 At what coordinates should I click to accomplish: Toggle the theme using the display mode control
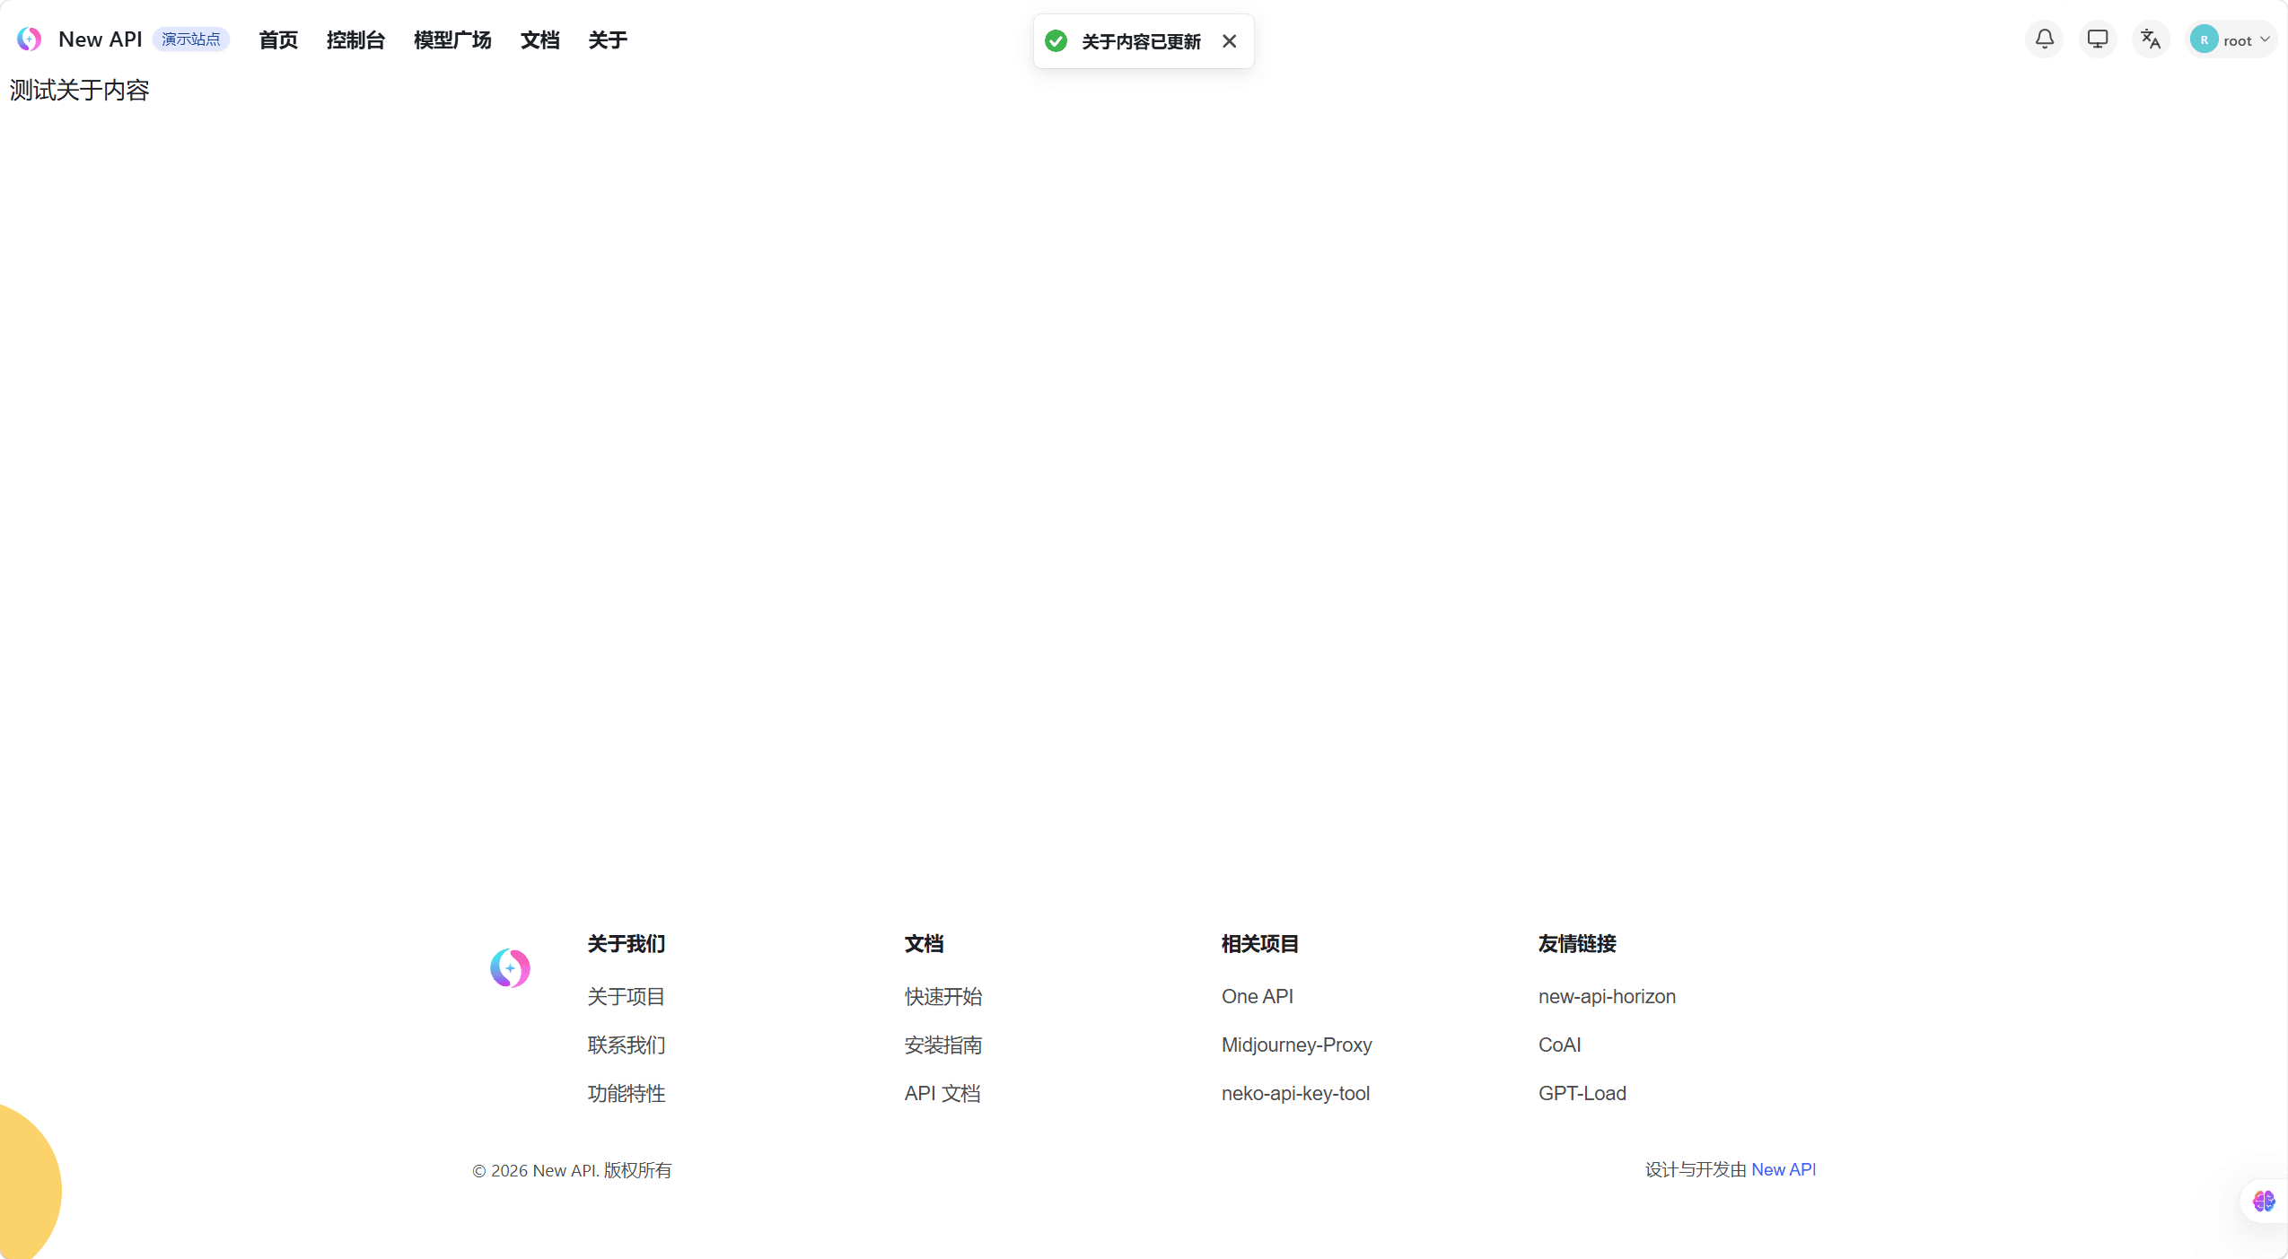click(2097, 39)
